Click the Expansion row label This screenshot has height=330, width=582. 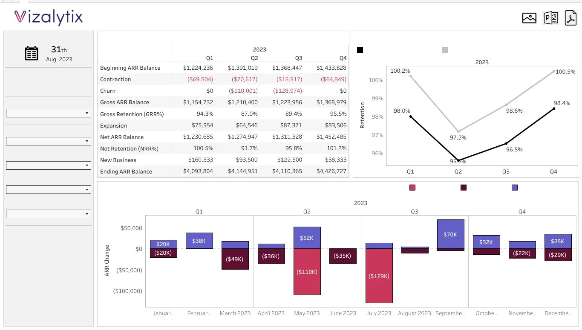pyautogui.click(x=113, y=125)
